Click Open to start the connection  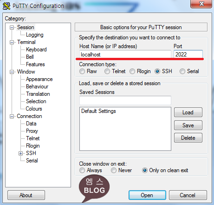pos(147,195)
